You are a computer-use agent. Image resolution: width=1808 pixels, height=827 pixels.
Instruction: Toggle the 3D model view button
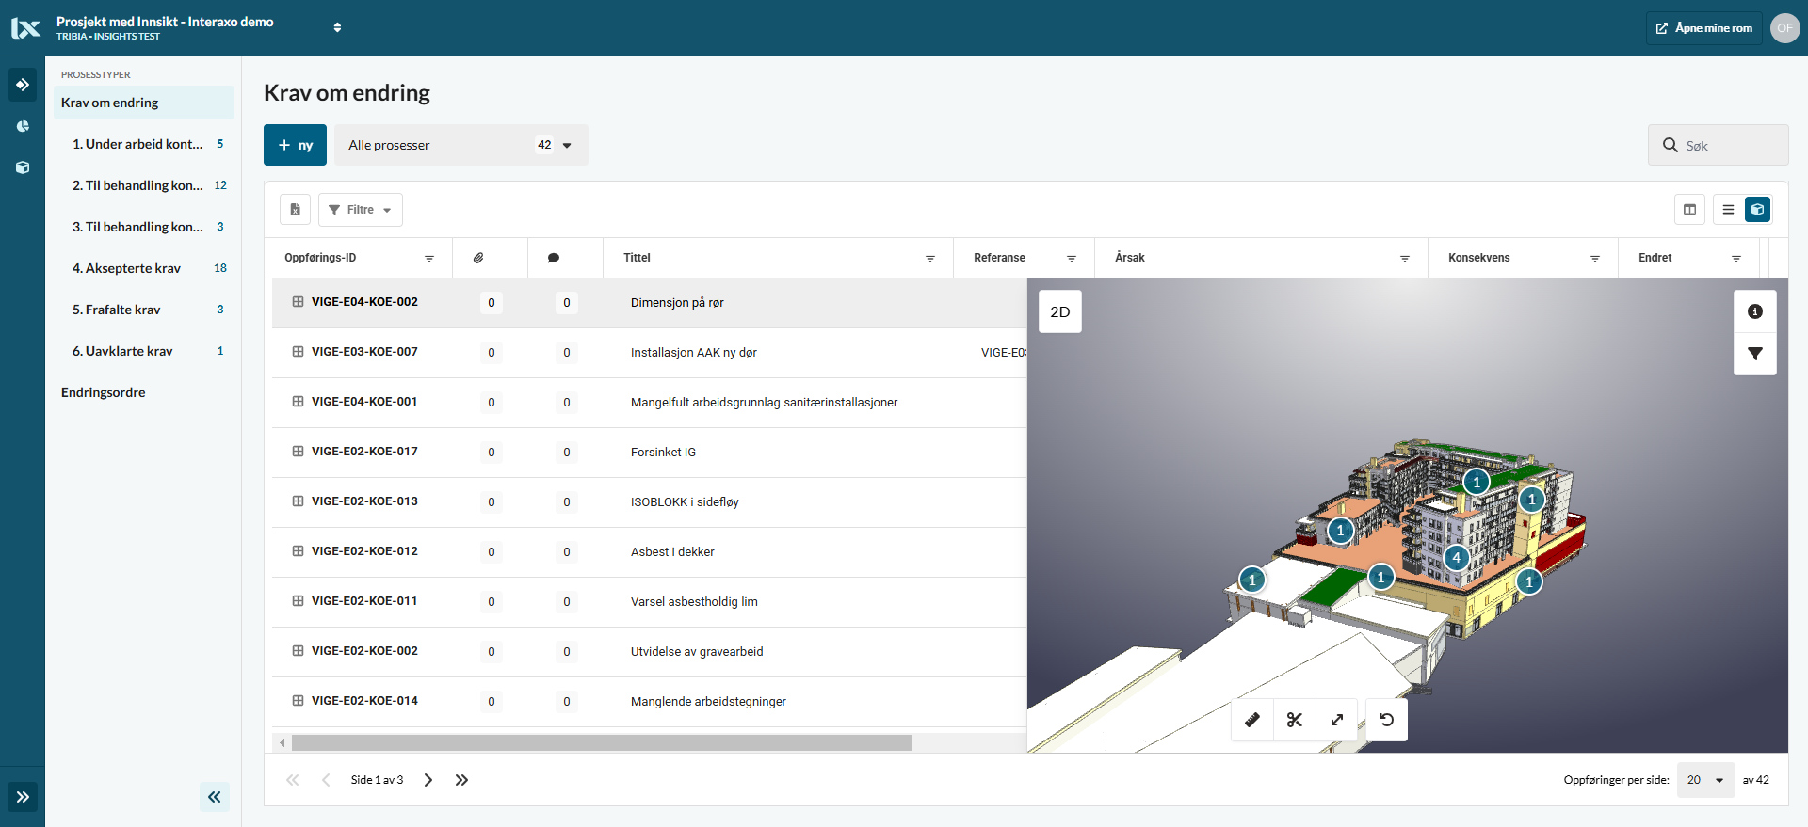[x=1757, y=210]
